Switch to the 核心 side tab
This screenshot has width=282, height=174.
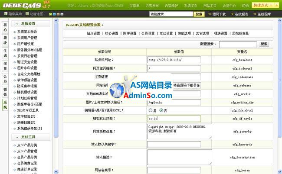point(5,27)
